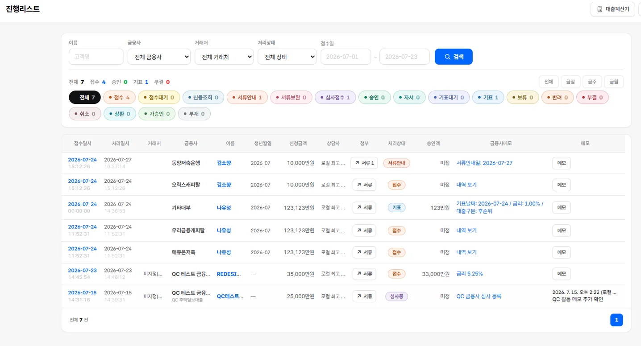Open 서류 attachment for 우리금융캐피탈 row

coord(364,231)
